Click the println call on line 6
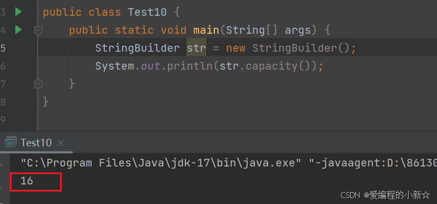 click(190, 66)
